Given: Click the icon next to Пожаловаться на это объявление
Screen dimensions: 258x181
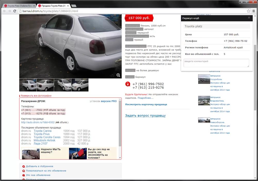Looking at the screenshot, I should [x=23, y=171].
